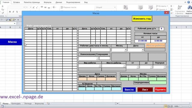Toggle italic К formatting

[13, 12]
